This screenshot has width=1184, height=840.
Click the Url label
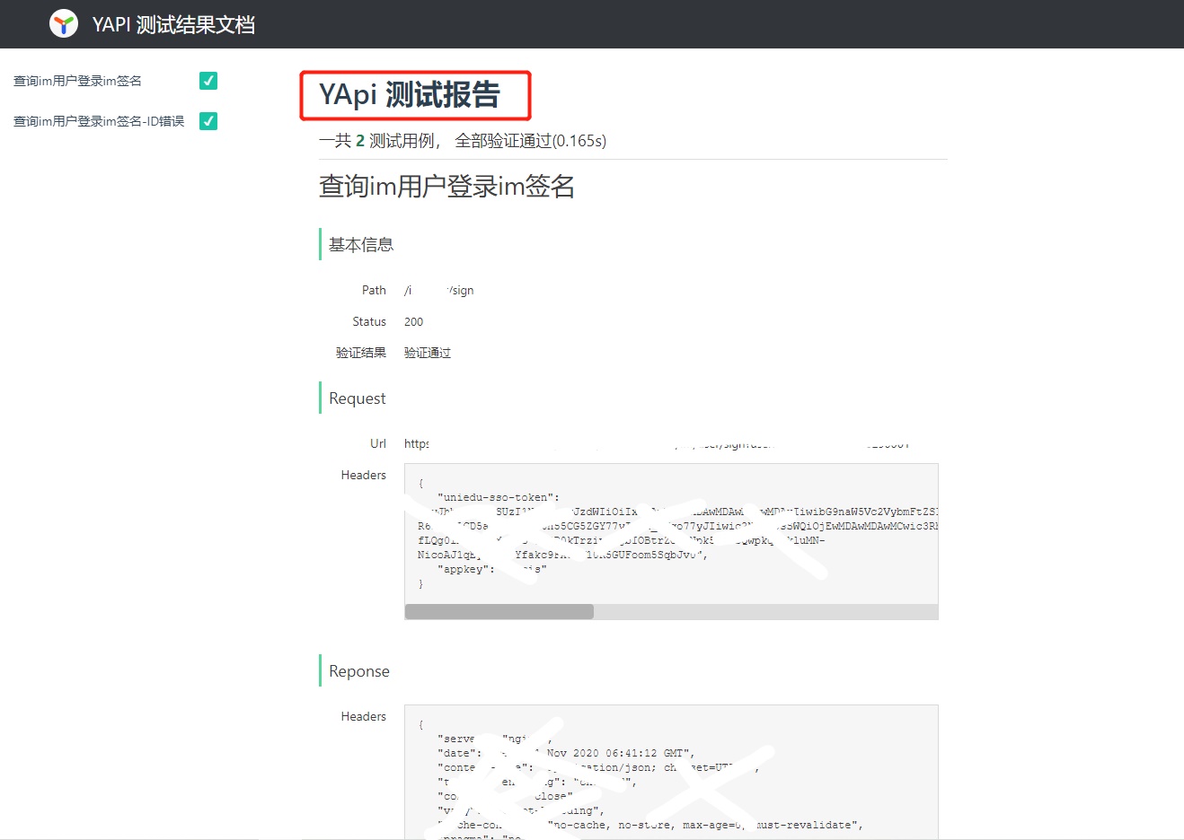378,443
